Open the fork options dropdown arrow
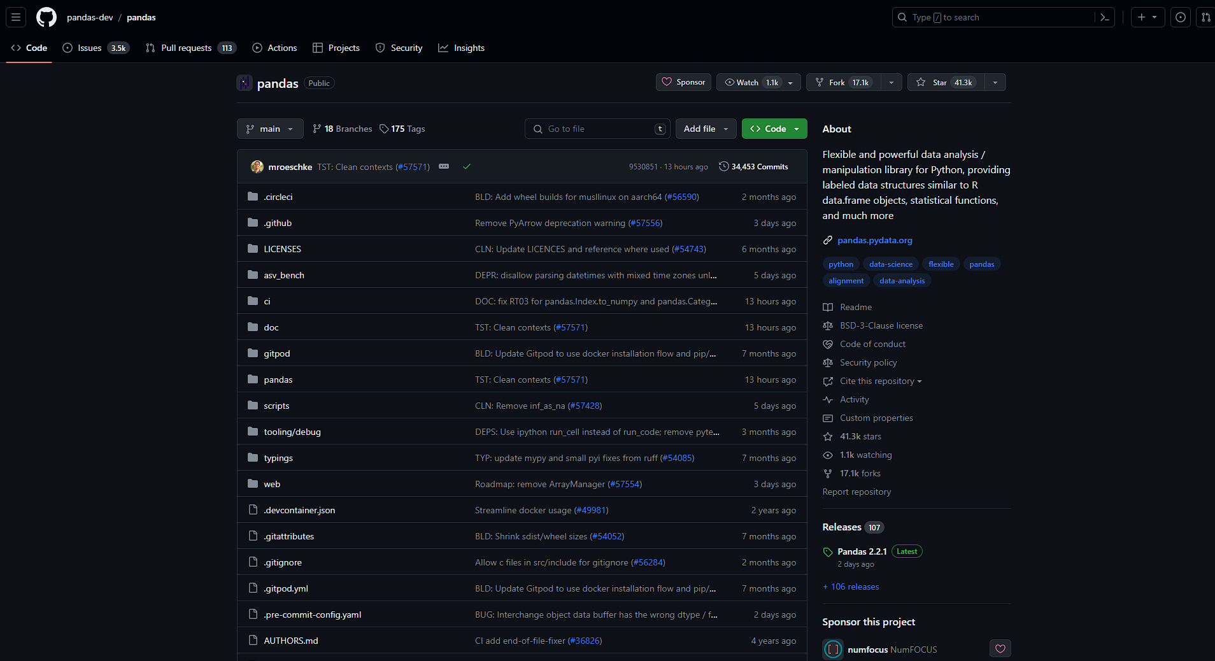The height and width of the screenshot is (661, 1215). 892,82
